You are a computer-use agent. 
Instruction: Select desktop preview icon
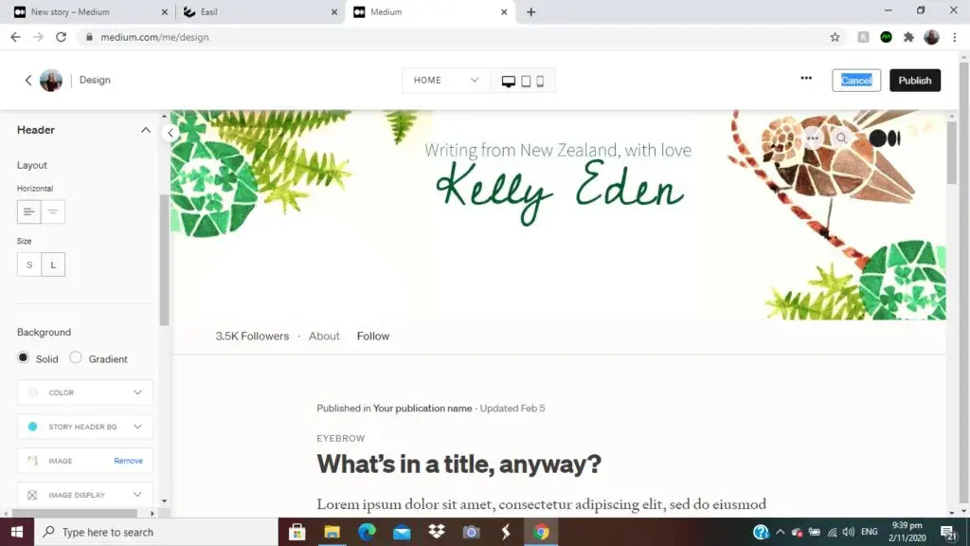click(x=508, y=82)
